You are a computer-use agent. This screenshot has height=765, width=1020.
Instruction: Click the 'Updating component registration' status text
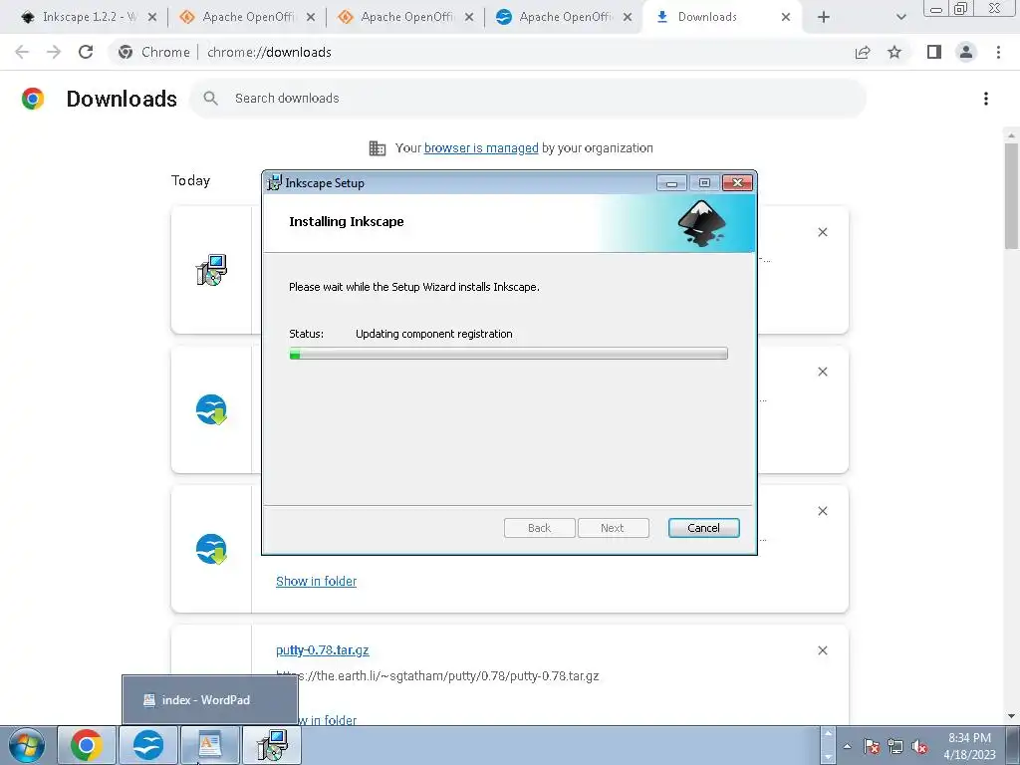point(434,334)
